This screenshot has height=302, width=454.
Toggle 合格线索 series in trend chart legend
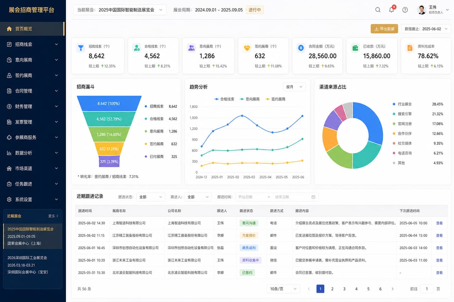(x=225, y=99)
